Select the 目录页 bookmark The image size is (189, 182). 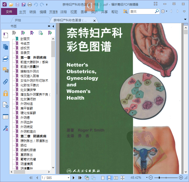(25, 53)
